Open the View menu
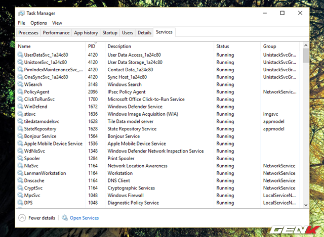Viewport: 324px width, 237px height. tap(57, 23)
